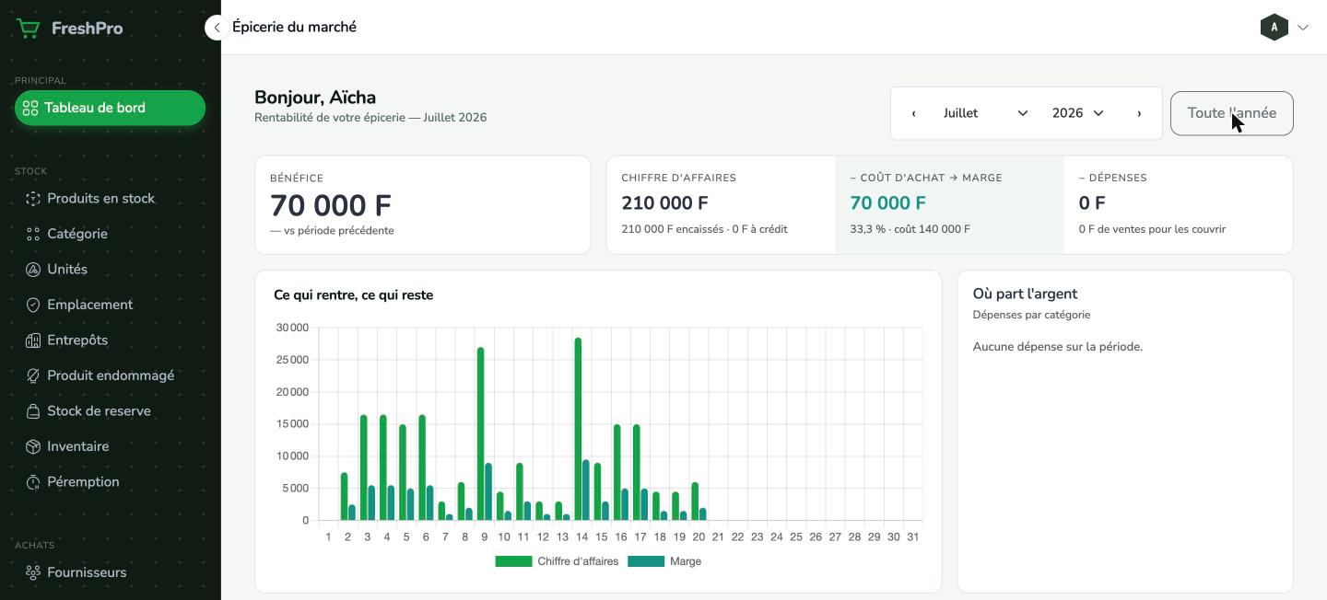Go to the previous month arrow
This screenshot has width=1327, height=600.
(x=913, y=113)
